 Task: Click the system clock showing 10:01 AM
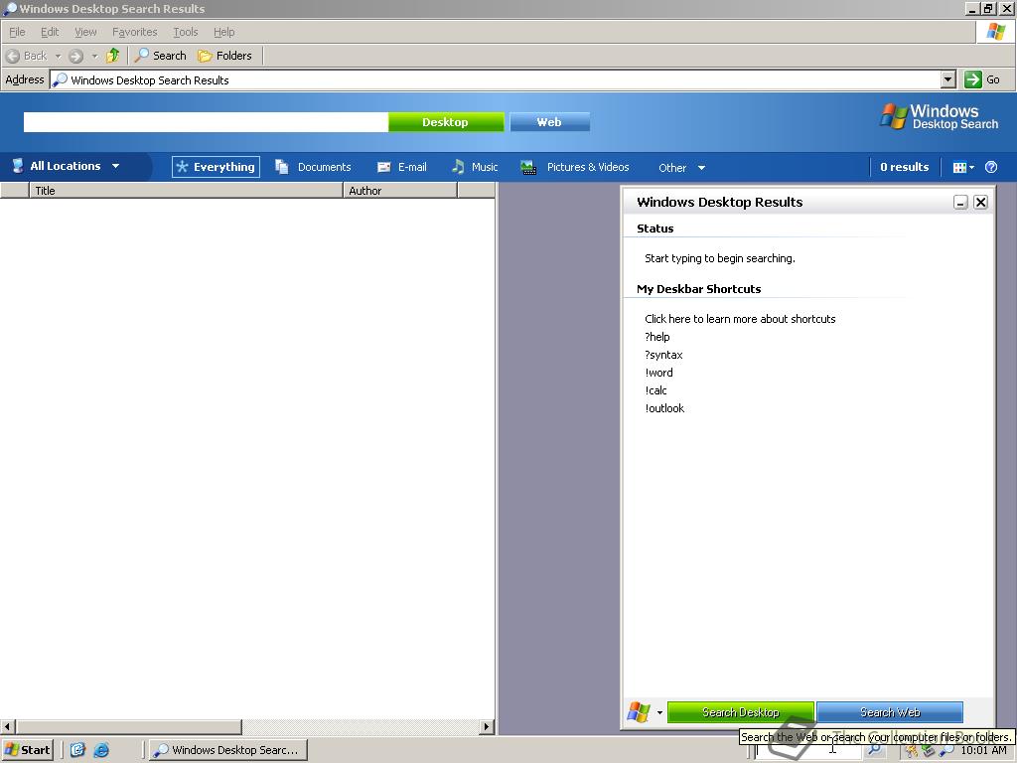983,751
